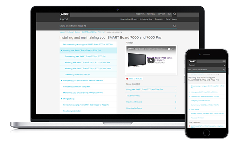This screenshot has height=144, width=239.
Task: Open Installing your SMART Board on a wall
Action: click(x=87, y=62)
